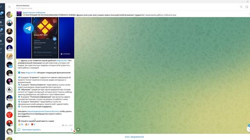Click the fire reaction counter

27,124
